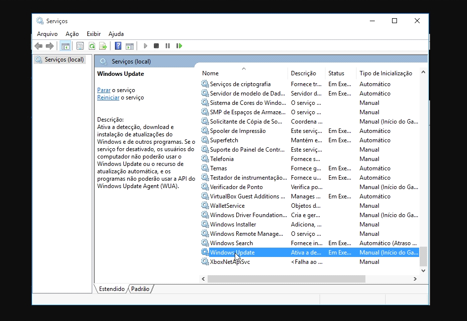Stop service with the square stop icon
The width and height of the screenshot is (467, 321).
[x=156, y=46]
